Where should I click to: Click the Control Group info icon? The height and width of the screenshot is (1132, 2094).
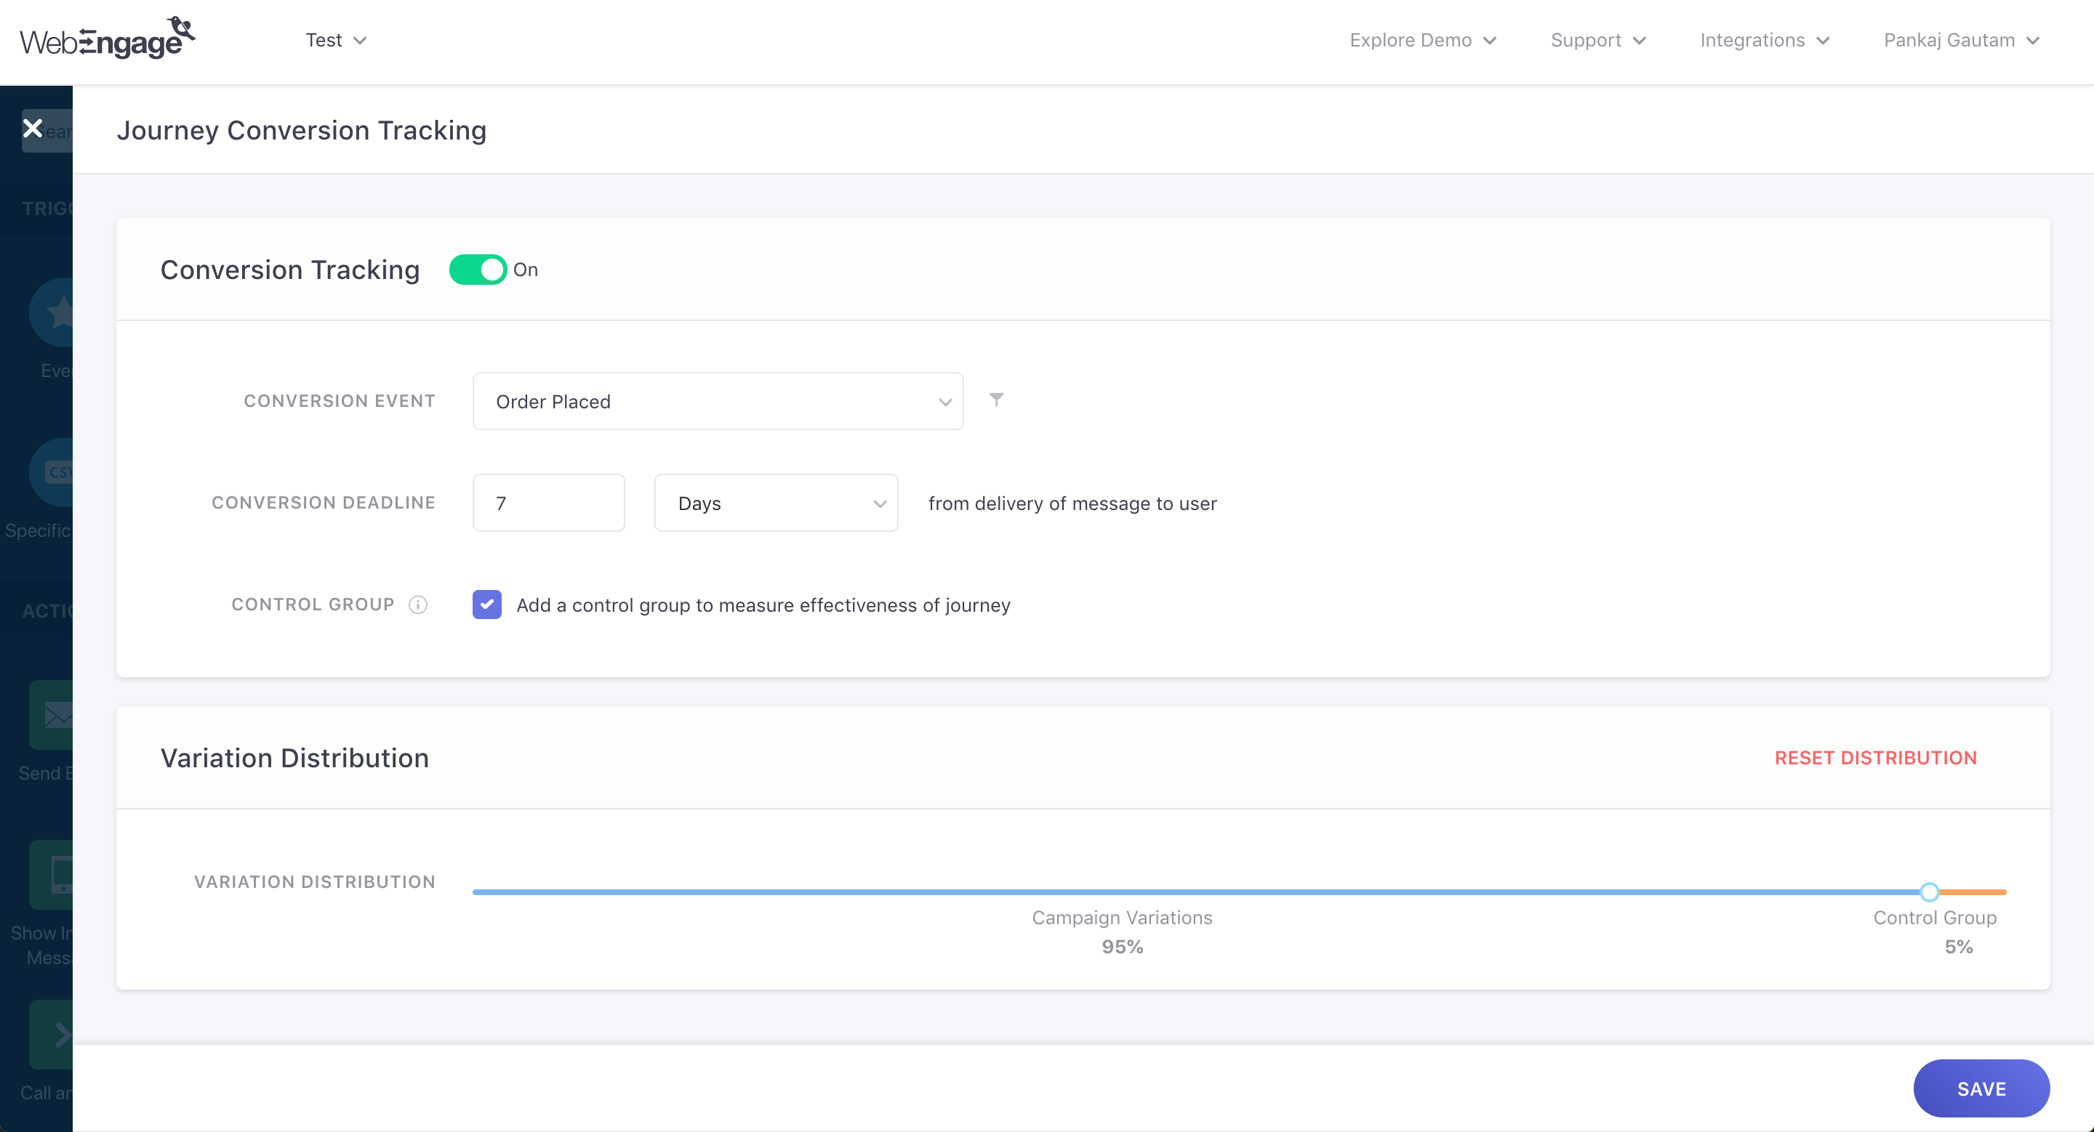[x=418, y=605]
